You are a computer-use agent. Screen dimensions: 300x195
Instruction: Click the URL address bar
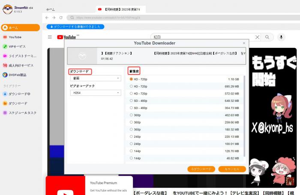(x=184, y=18)
